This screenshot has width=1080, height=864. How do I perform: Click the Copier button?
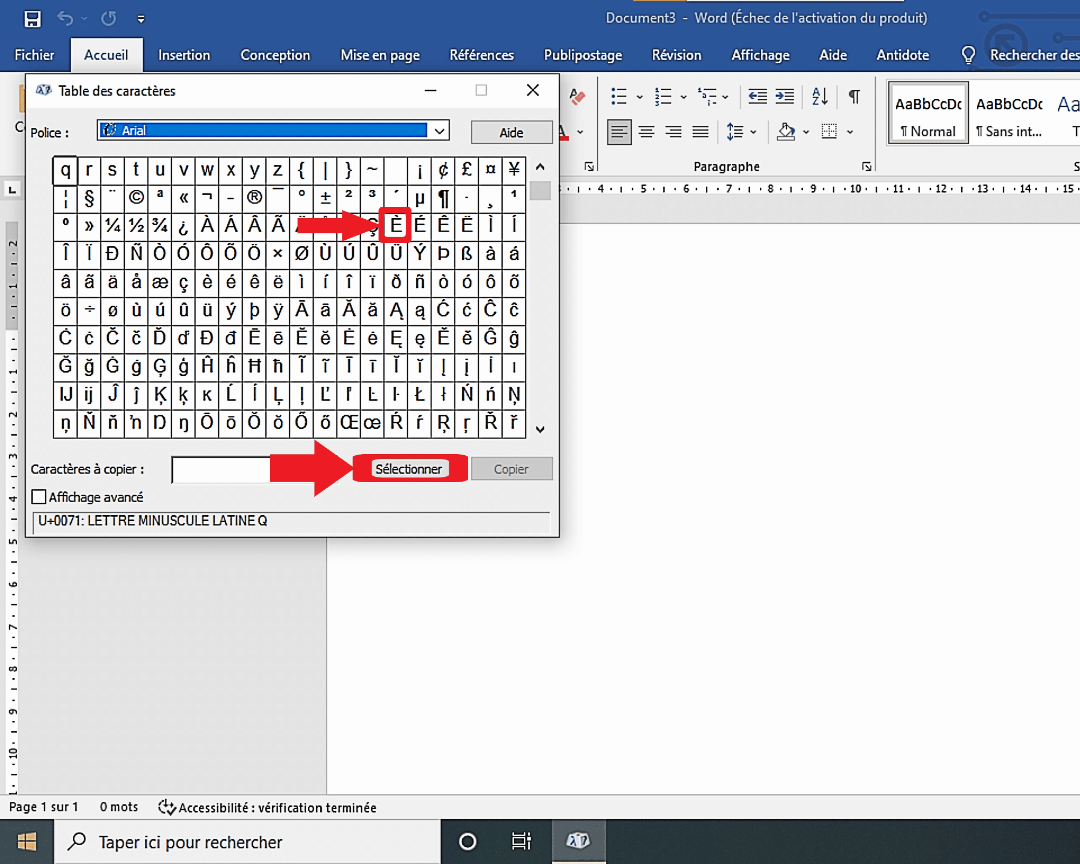pos(511,469)
